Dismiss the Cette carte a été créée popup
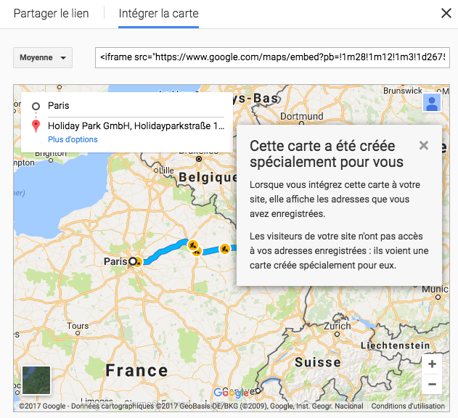Image resolution: width=458 pixels, height=418 pixels. 424,145
